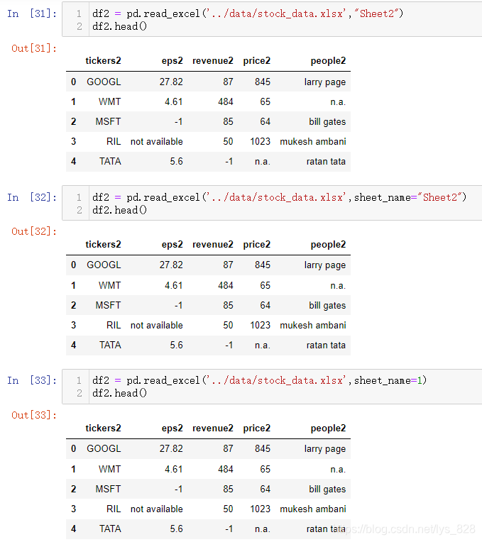This screenshot has height=542, width=482.
Task: Click 5.6 eps value in Out[32] table
Action: point(176,345)
